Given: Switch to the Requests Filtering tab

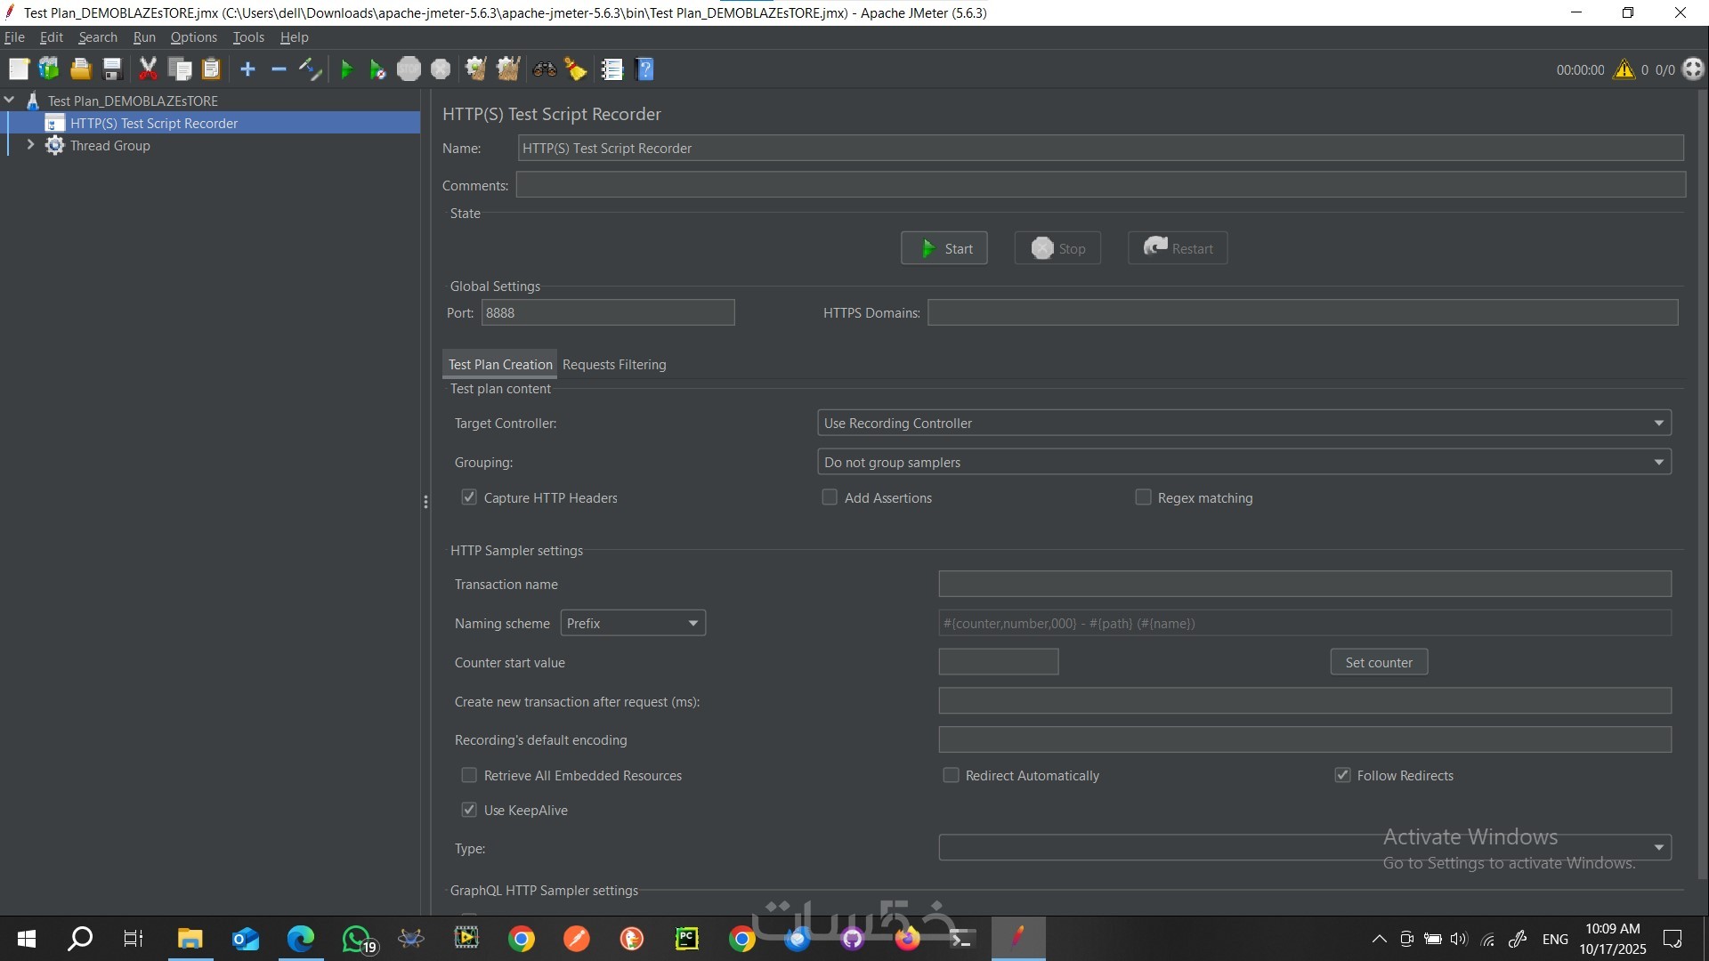Looking at the screenshot, I should (614, 365).
